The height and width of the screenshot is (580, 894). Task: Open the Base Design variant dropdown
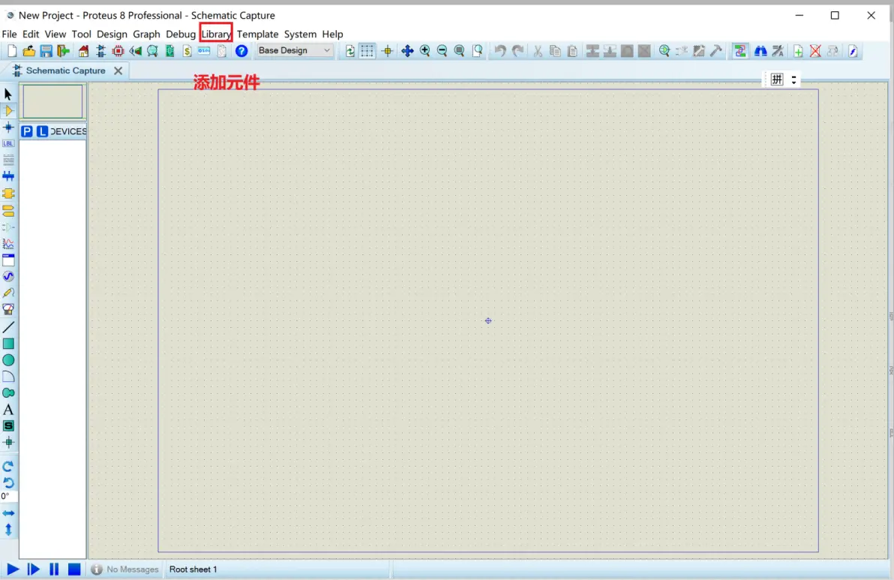[x=294, y=50]
